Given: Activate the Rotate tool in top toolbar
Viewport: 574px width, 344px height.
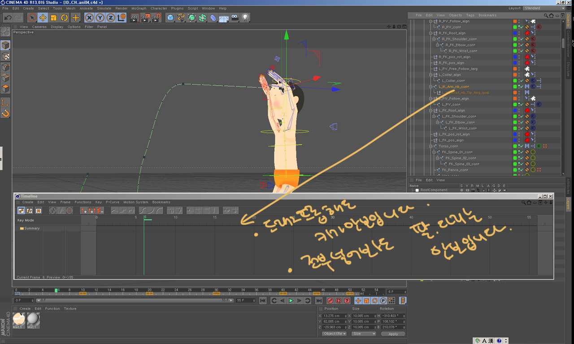Looking at the screenshot, I should (x=65, y=18).
